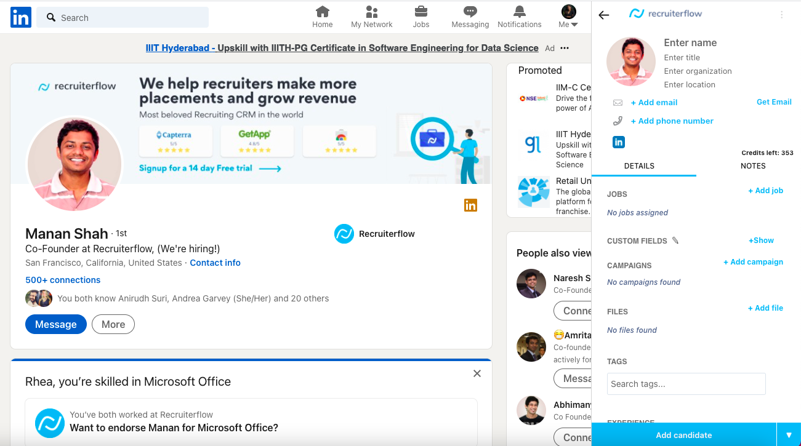The width and height of the screenshot is (801, 446).
Task: Close the Microsoft Office skill prompt
Action: (477, 373)
